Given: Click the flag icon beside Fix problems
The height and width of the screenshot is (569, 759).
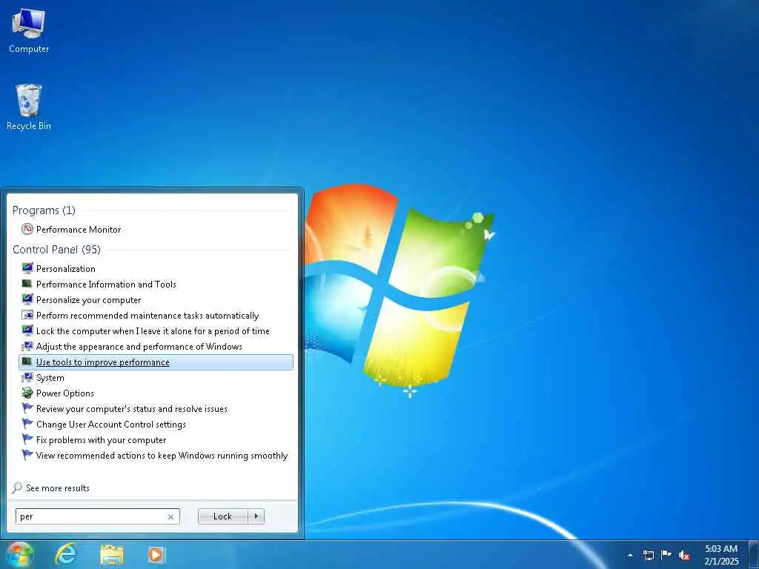Looking at the screenshot, I should [x=27, y=439].
